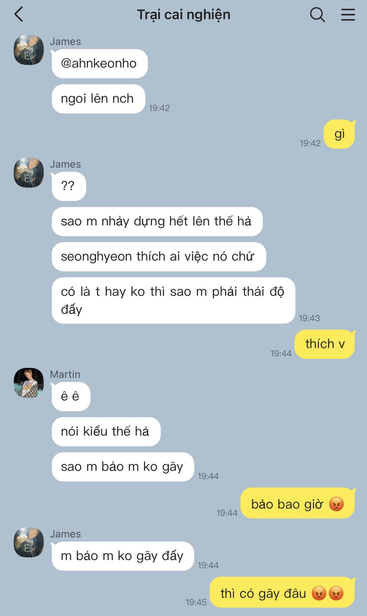Image resolution: width=367 pixels, height=616 pixels.
Task: Select the 'm bảo m ko gãy đấy' bubble
Action: pyautogui.click(x=123, y=556)
